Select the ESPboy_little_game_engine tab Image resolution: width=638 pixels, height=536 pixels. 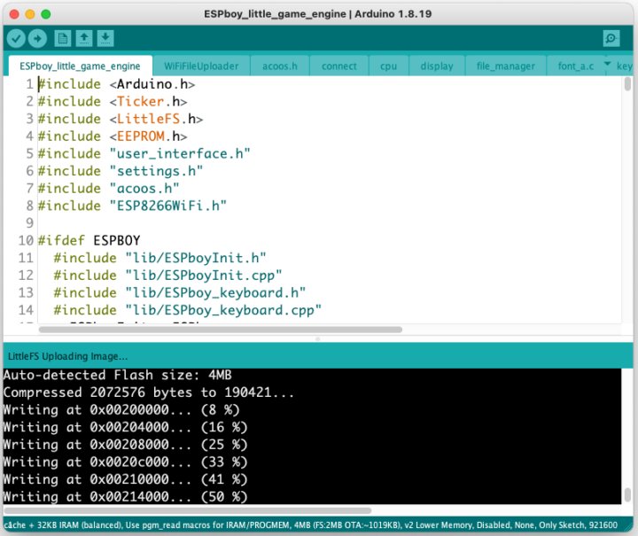pos(80,66)
